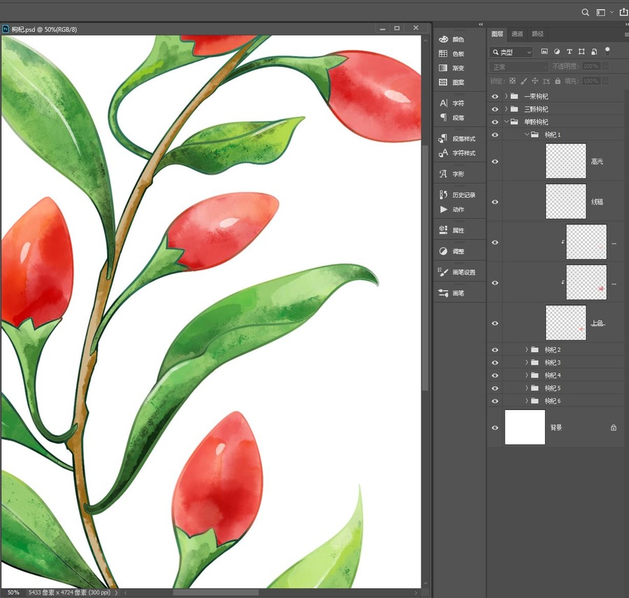Switch to the 通道 tab
Viewport: 629px width, 598px height.
point(517,34)
